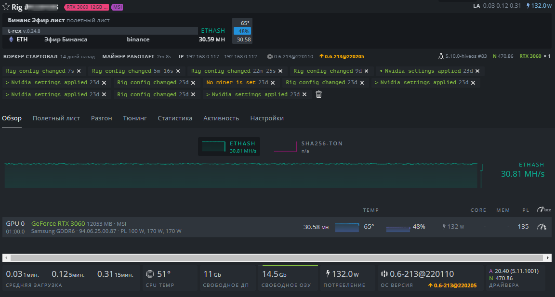Click the 30.59 MH hashrate value

pyautogui.click(x=211, y=39)
